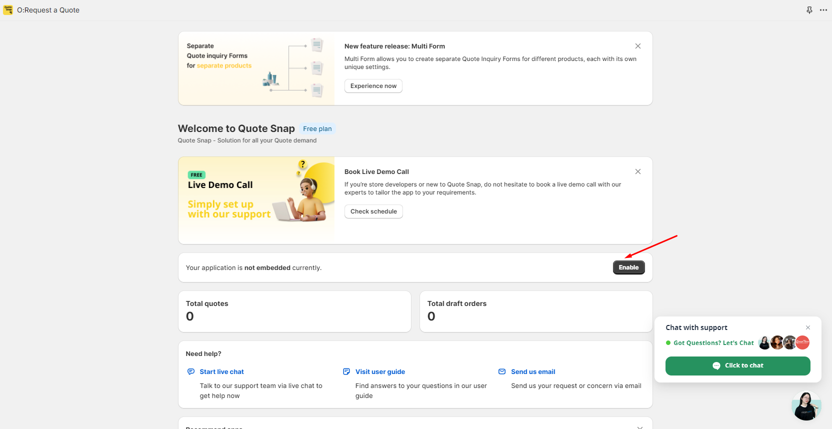Click the user guide icon
This screenshot has height=429, width=832.
(346, 371)
